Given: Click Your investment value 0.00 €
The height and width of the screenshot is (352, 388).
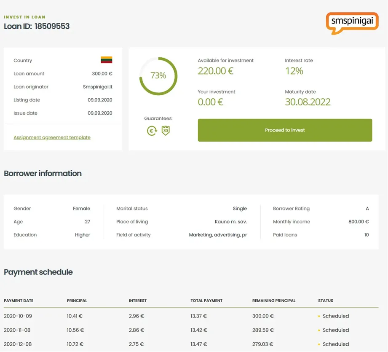Looking at the screenshot, I should point(210,102).
